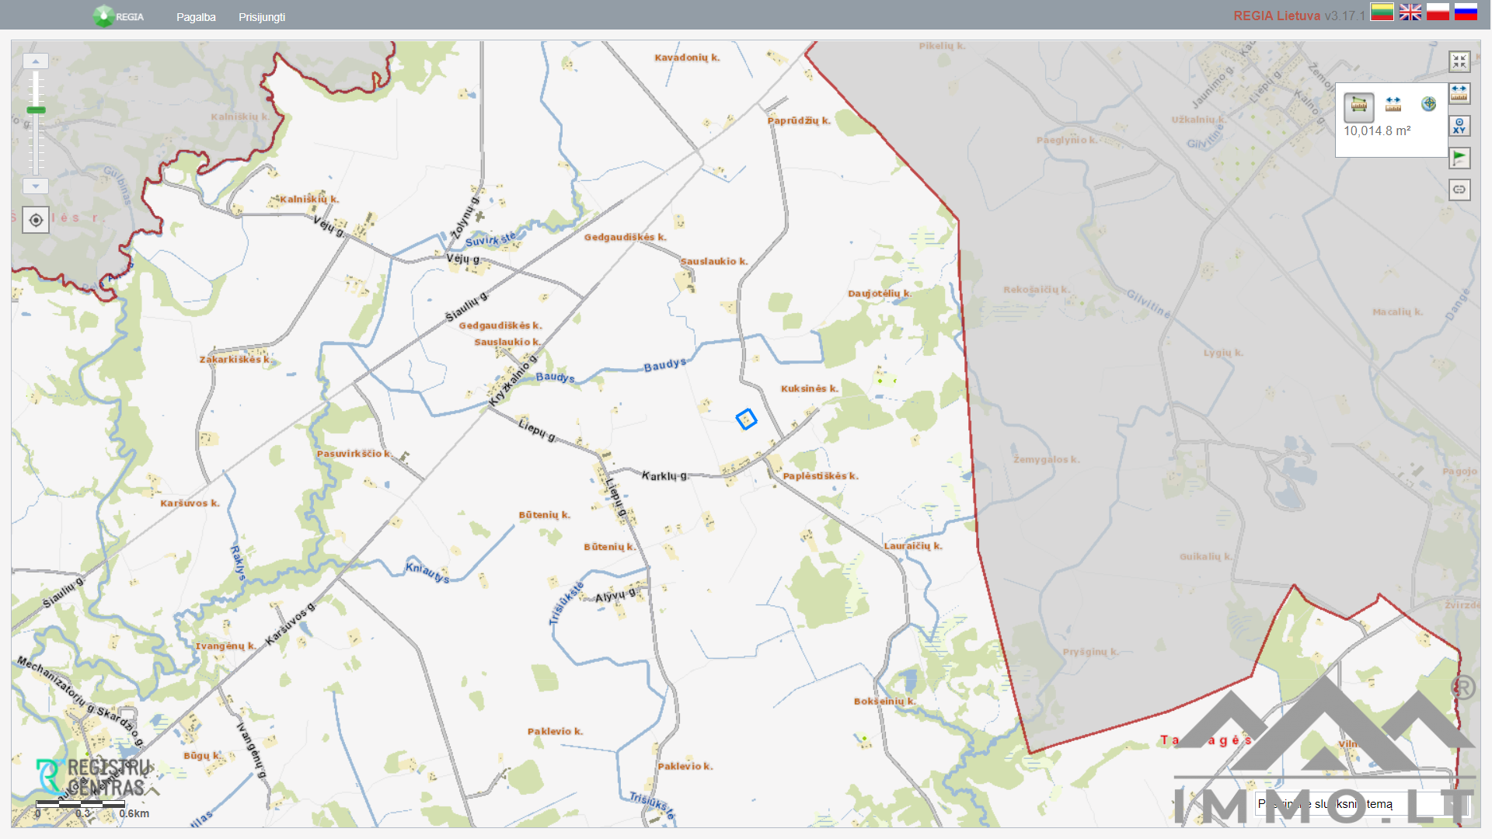This screenshot has width=1492, height=839.
Task: Select the distance measure ruler tool
Action: pyautogui.click(x=1393, y=104)
